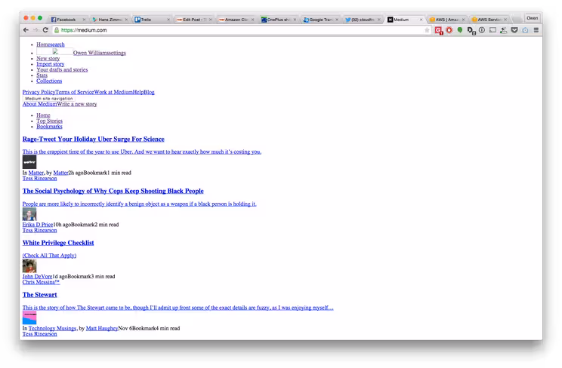Go to Top Stories
This screenshot has width=562, height=368.
coord(49,121)
